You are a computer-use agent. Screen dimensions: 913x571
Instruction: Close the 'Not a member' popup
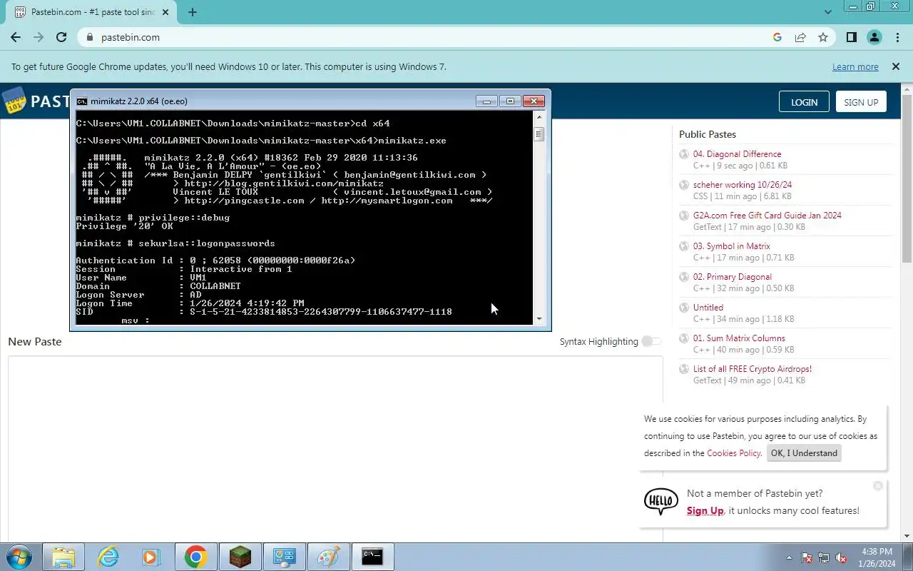click(878, 485)
